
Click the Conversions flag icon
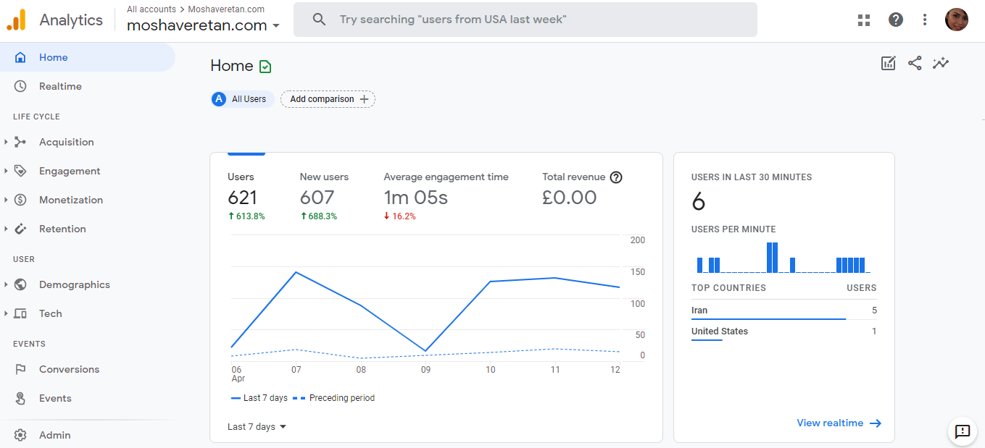click(20, 369)
